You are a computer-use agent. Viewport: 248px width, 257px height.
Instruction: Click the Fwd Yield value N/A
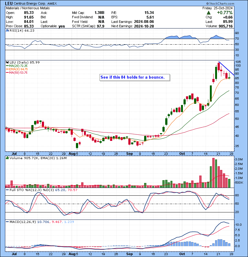101,22
